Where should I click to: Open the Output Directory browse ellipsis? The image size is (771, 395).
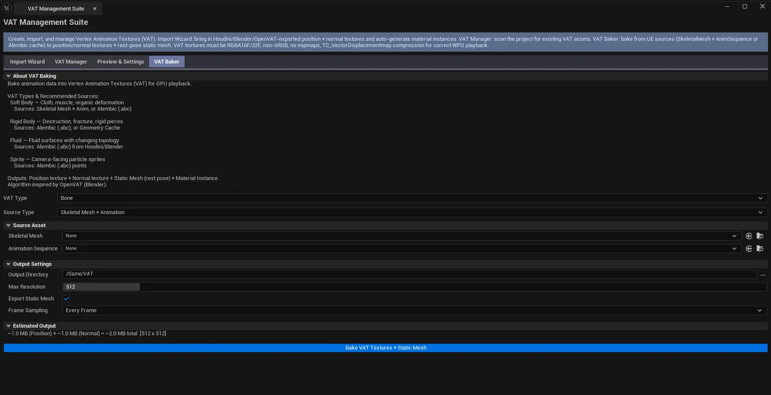(x=762, y=275)
